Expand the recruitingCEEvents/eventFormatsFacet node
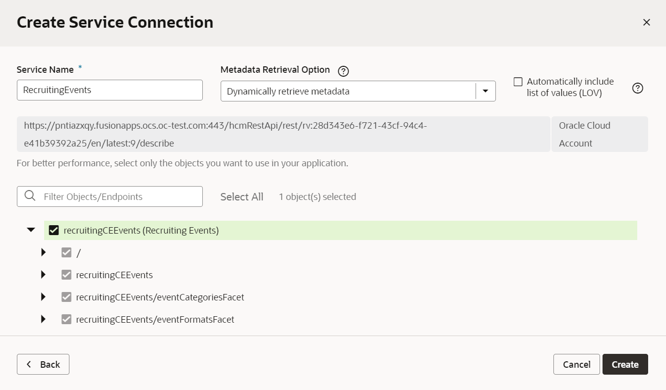The image size is (666, 390). pyautogui.click(x=43, y=319)
